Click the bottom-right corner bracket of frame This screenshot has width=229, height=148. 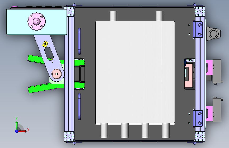click(x=200, y=136)
